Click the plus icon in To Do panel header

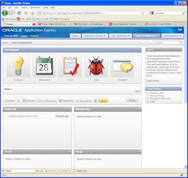(70, 151)
